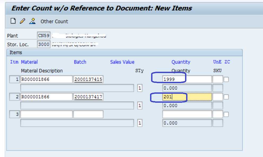Click the Quantity field showing 1999
This screenshot has width=263, height=157.
187,79
